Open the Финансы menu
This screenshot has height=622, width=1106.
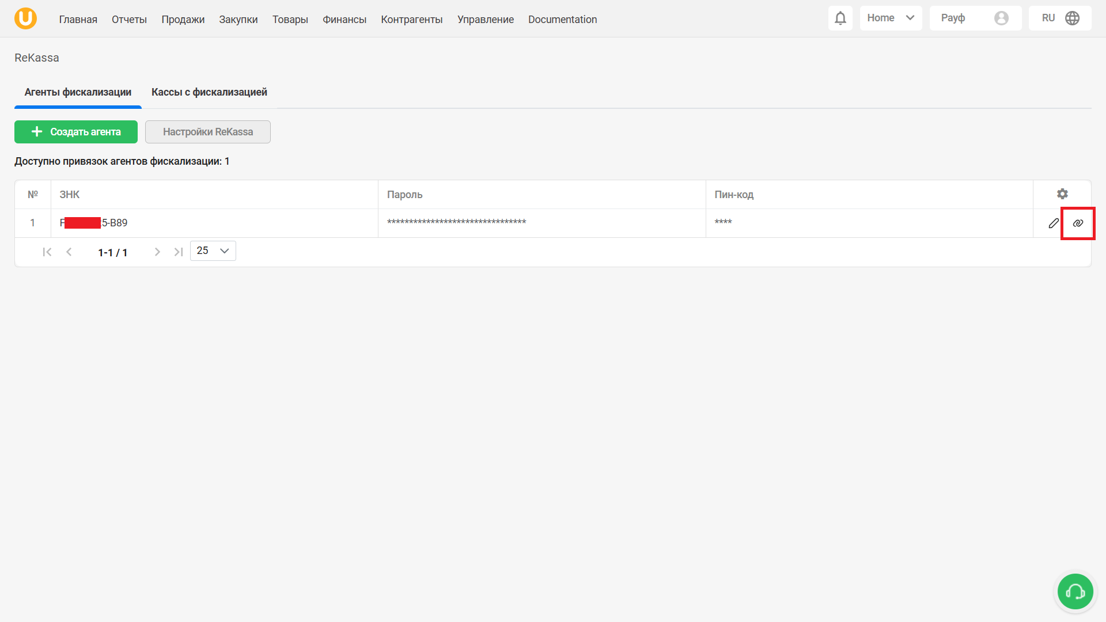[344, 20]
